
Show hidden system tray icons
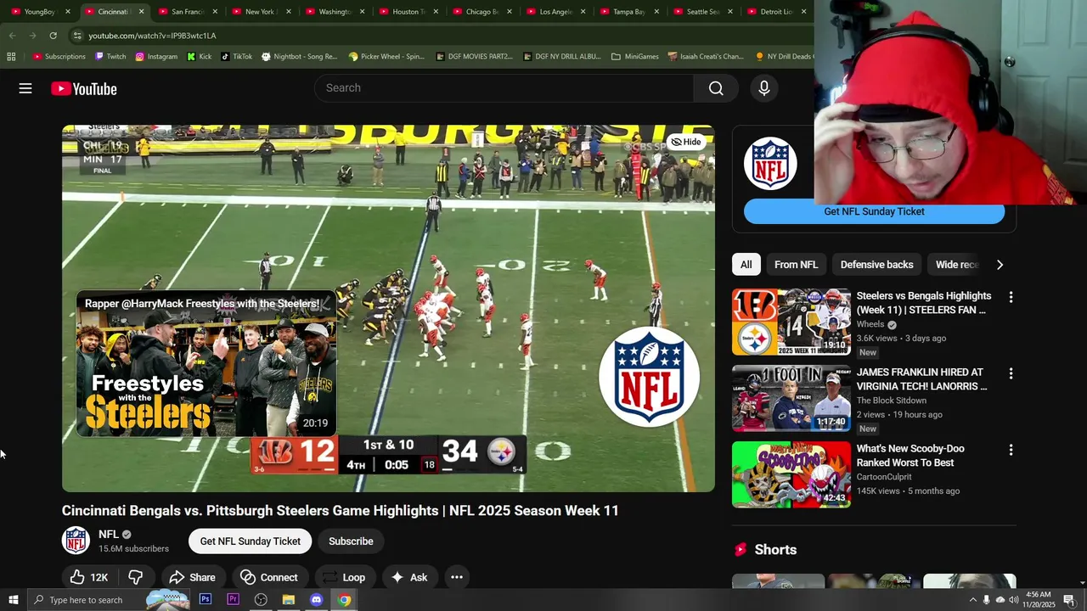point(973,600)
